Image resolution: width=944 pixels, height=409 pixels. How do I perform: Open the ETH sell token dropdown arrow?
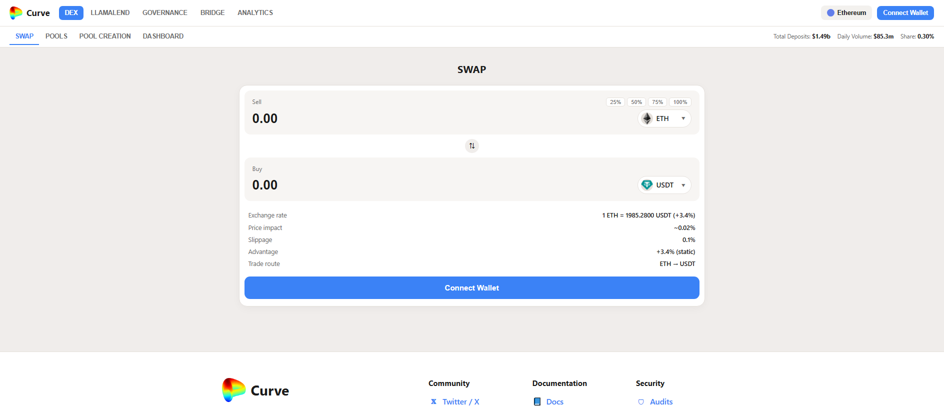coord(683,118)
